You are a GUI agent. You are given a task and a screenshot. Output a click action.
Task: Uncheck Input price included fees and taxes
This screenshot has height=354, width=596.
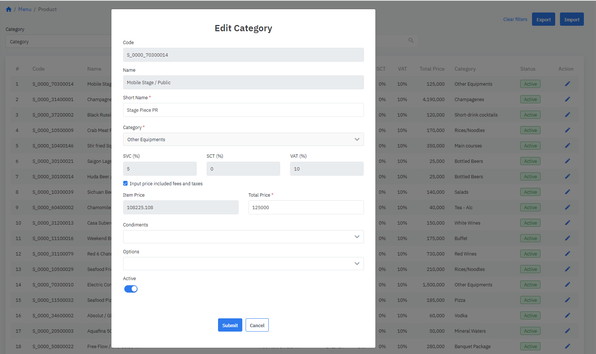[125, 183]
